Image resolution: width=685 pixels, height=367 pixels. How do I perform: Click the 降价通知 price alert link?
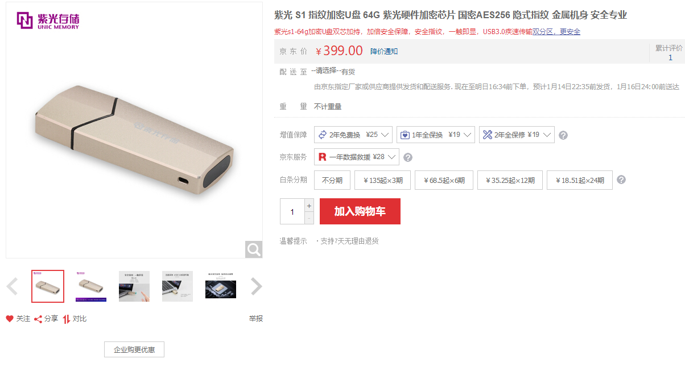click(x=384, y=51)
